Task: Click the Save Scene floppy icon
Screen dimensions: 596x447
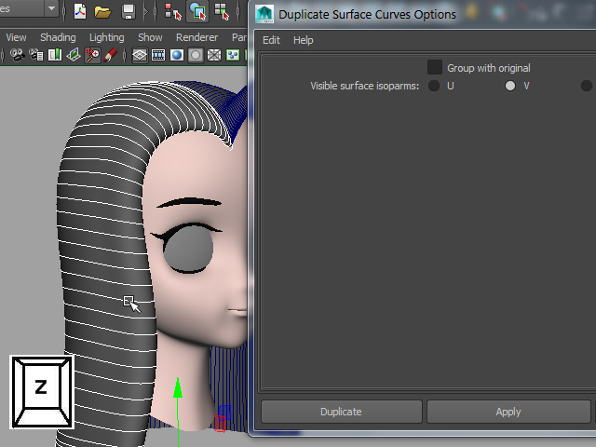Action: pos(129,11)
